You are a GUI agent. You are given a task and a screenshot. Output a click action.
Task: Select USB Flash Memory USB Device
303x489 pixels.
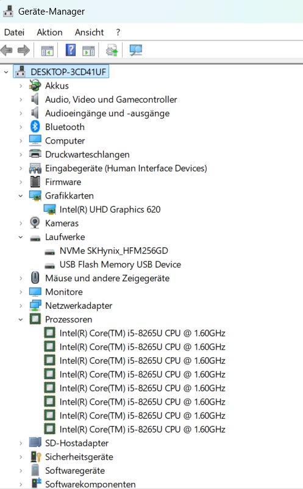(x=120, y=264)
